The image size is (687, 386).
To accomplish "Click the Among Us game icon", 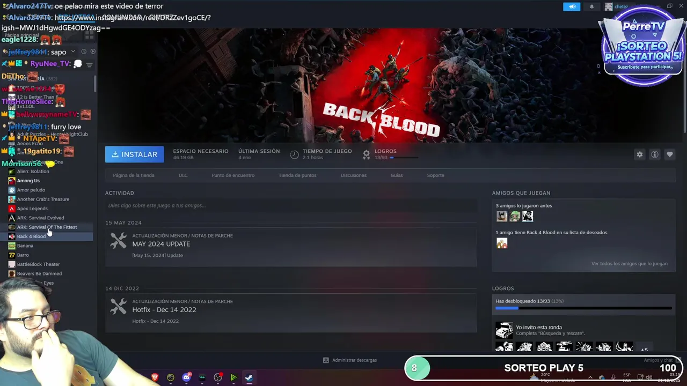I will (12, 181).
